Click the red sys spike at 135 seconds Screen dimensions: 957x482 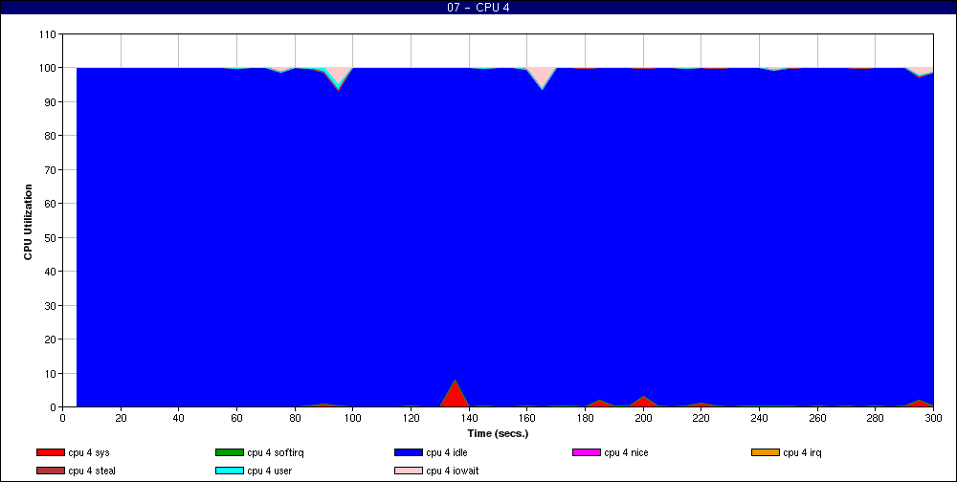click(455, 395)
